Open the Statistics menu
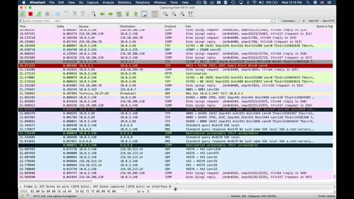 point(124,2)
